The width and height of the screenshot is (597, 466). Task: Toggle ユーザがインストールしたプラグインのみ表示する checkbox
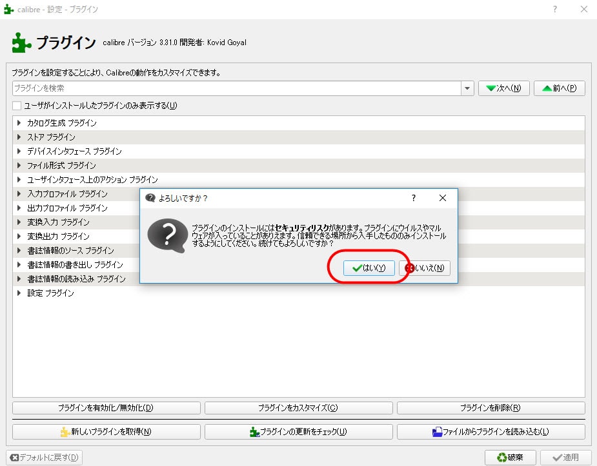(17, 106)
